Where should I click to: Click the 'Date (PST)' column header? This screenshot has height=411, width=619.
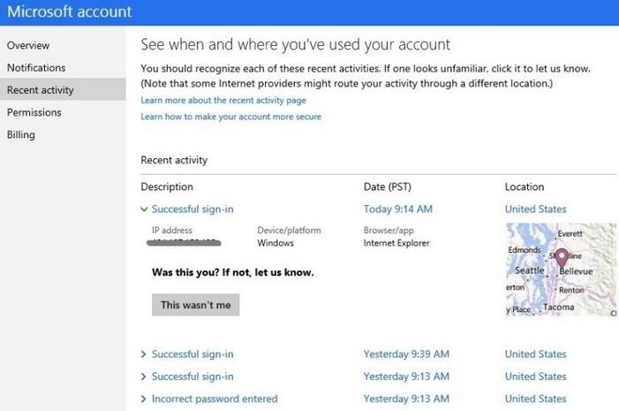click(388, 186)
